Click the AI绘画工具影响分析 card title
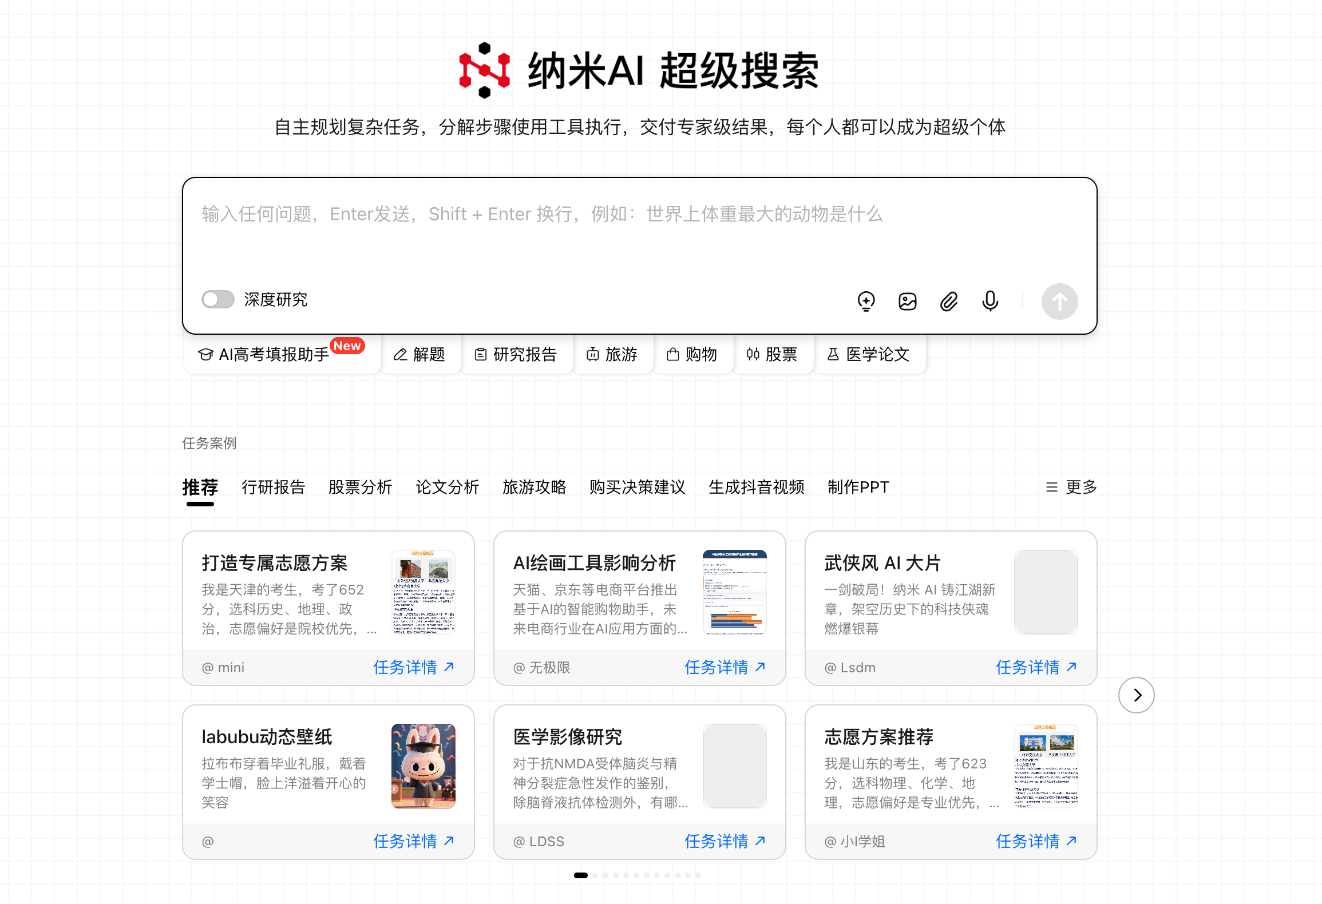Image resolution: width=1322 pixels, height=904 pixels. pos(595,563)
